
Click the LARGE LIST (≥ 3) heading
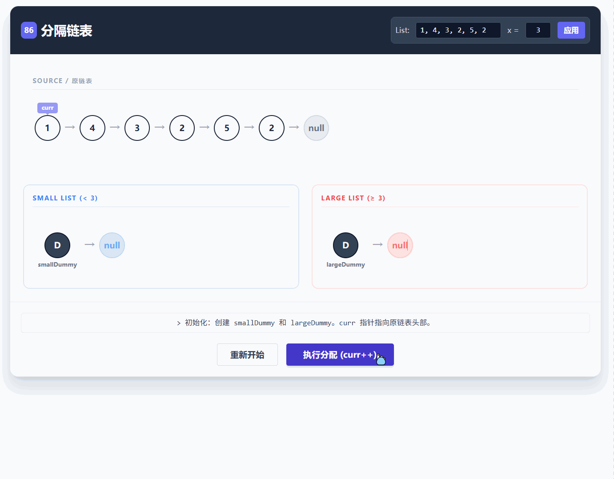pyautogui.click(x=353, y=198)
